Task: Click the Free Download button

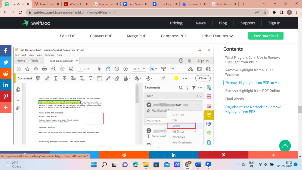Action: tap(266, 36)
